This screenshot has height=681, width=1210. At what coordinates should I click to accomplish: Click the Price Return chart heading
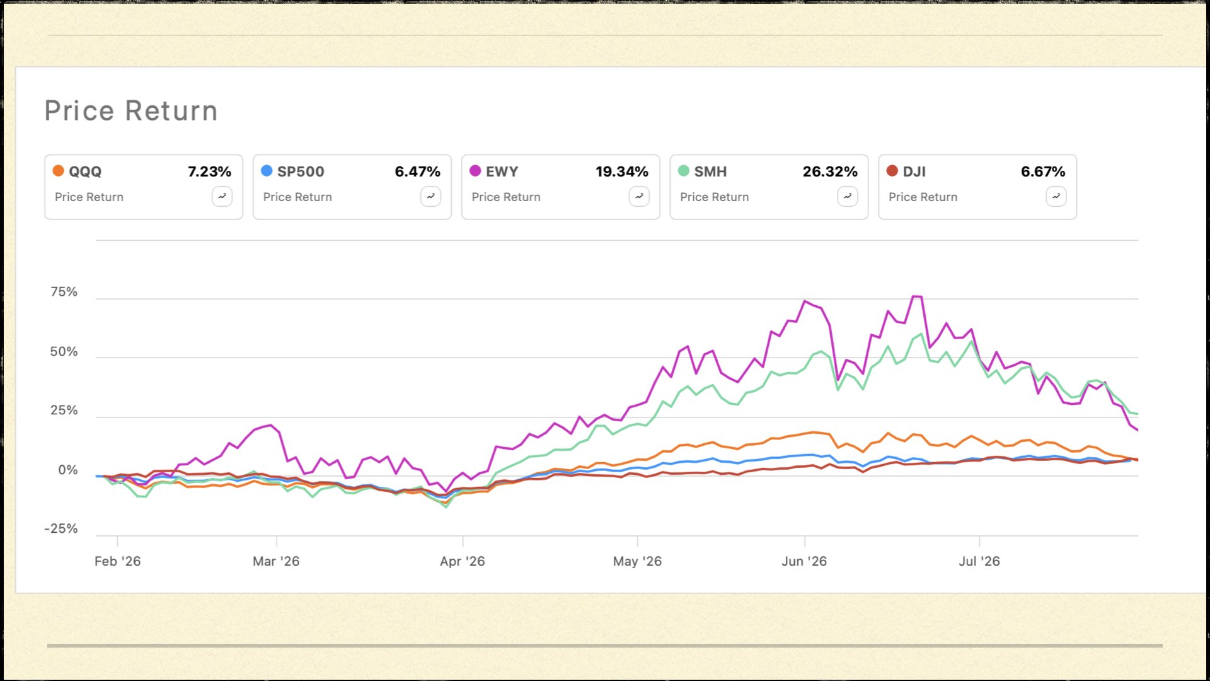point(131,111)
